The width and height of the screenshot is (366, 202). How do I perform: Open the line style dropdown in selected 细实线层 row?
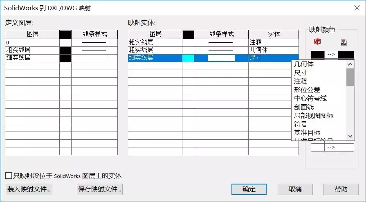[x=221, y=58]
